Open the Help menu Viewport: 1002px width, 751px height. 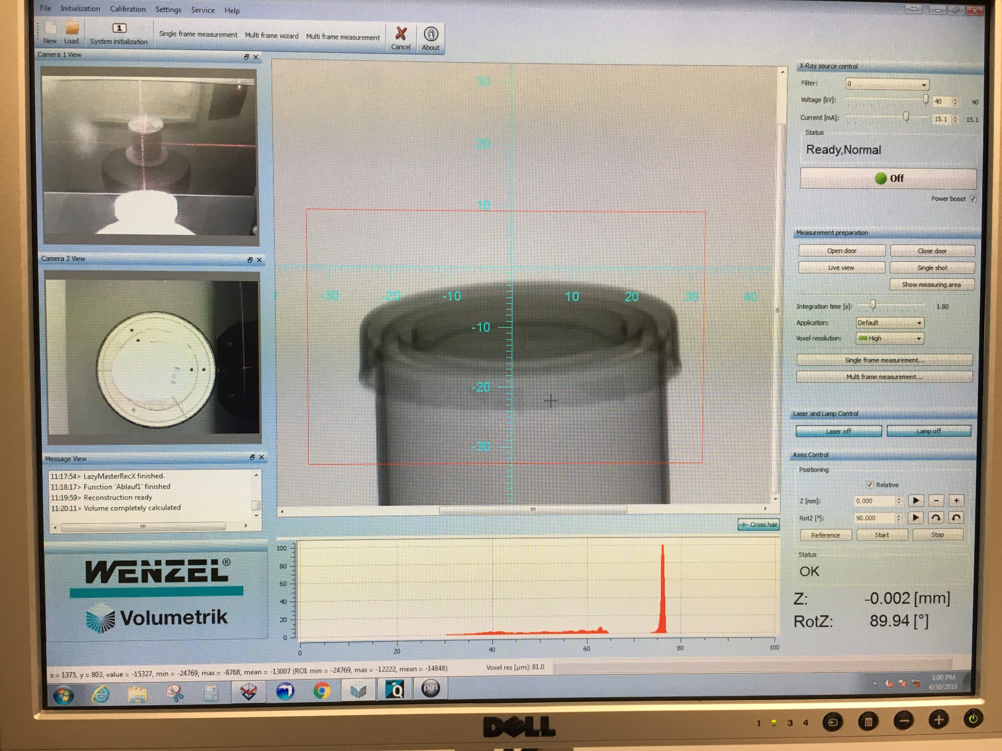pyautogui.click(x=232, y=11)
